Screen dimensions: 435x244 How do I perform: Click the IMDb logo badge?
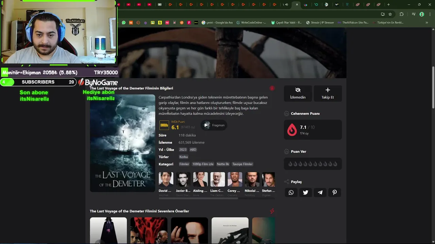(164, 125)
